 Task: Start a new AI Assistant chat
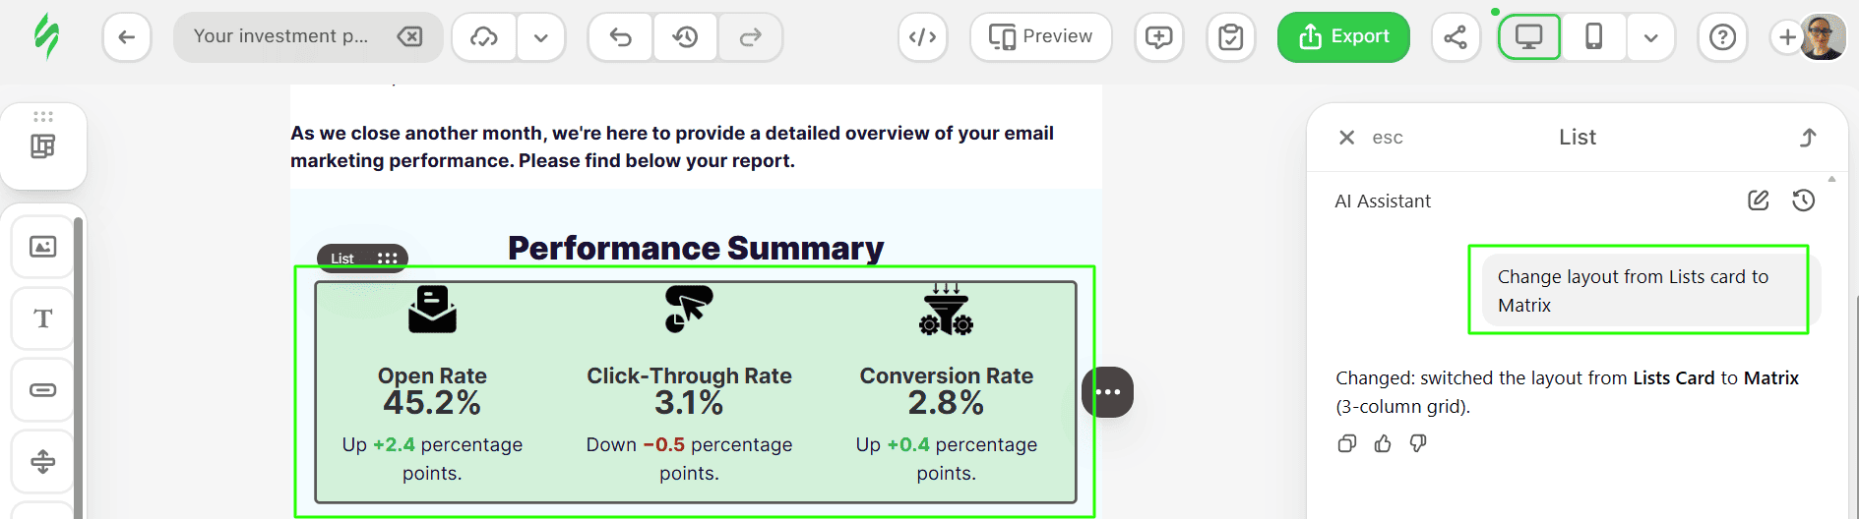(x=1759, y=201)
